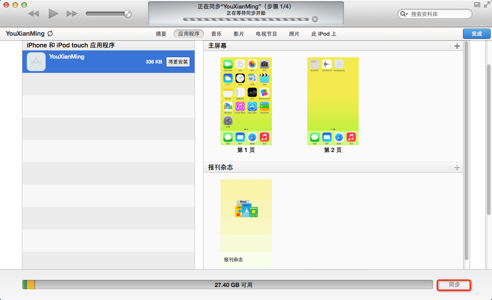
Task: Click the blue 完成 button
Action: click(477, 34)
